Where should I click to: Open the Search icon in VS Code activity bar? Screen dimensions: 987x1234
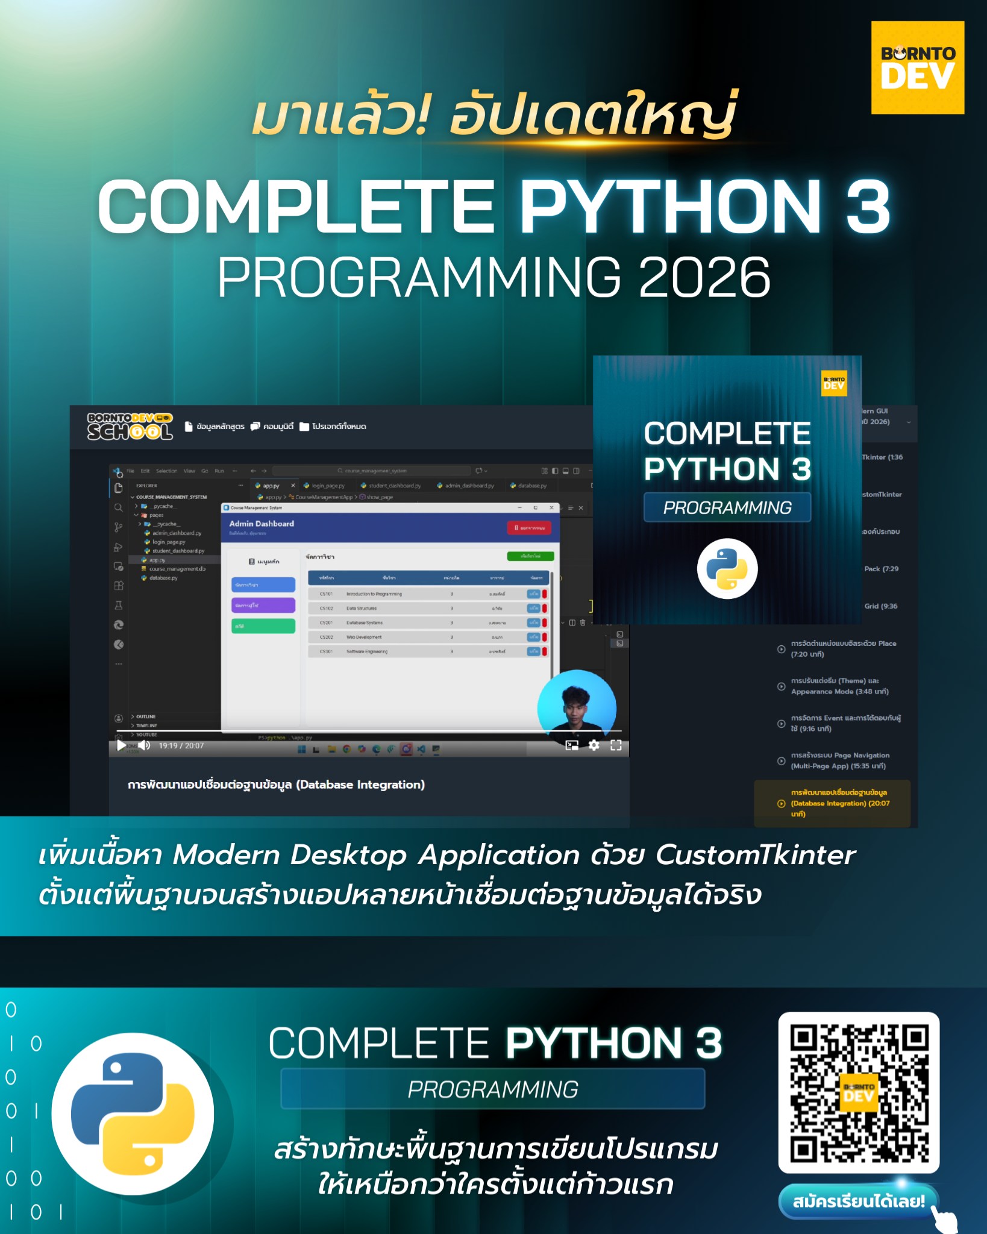[119, 507]
